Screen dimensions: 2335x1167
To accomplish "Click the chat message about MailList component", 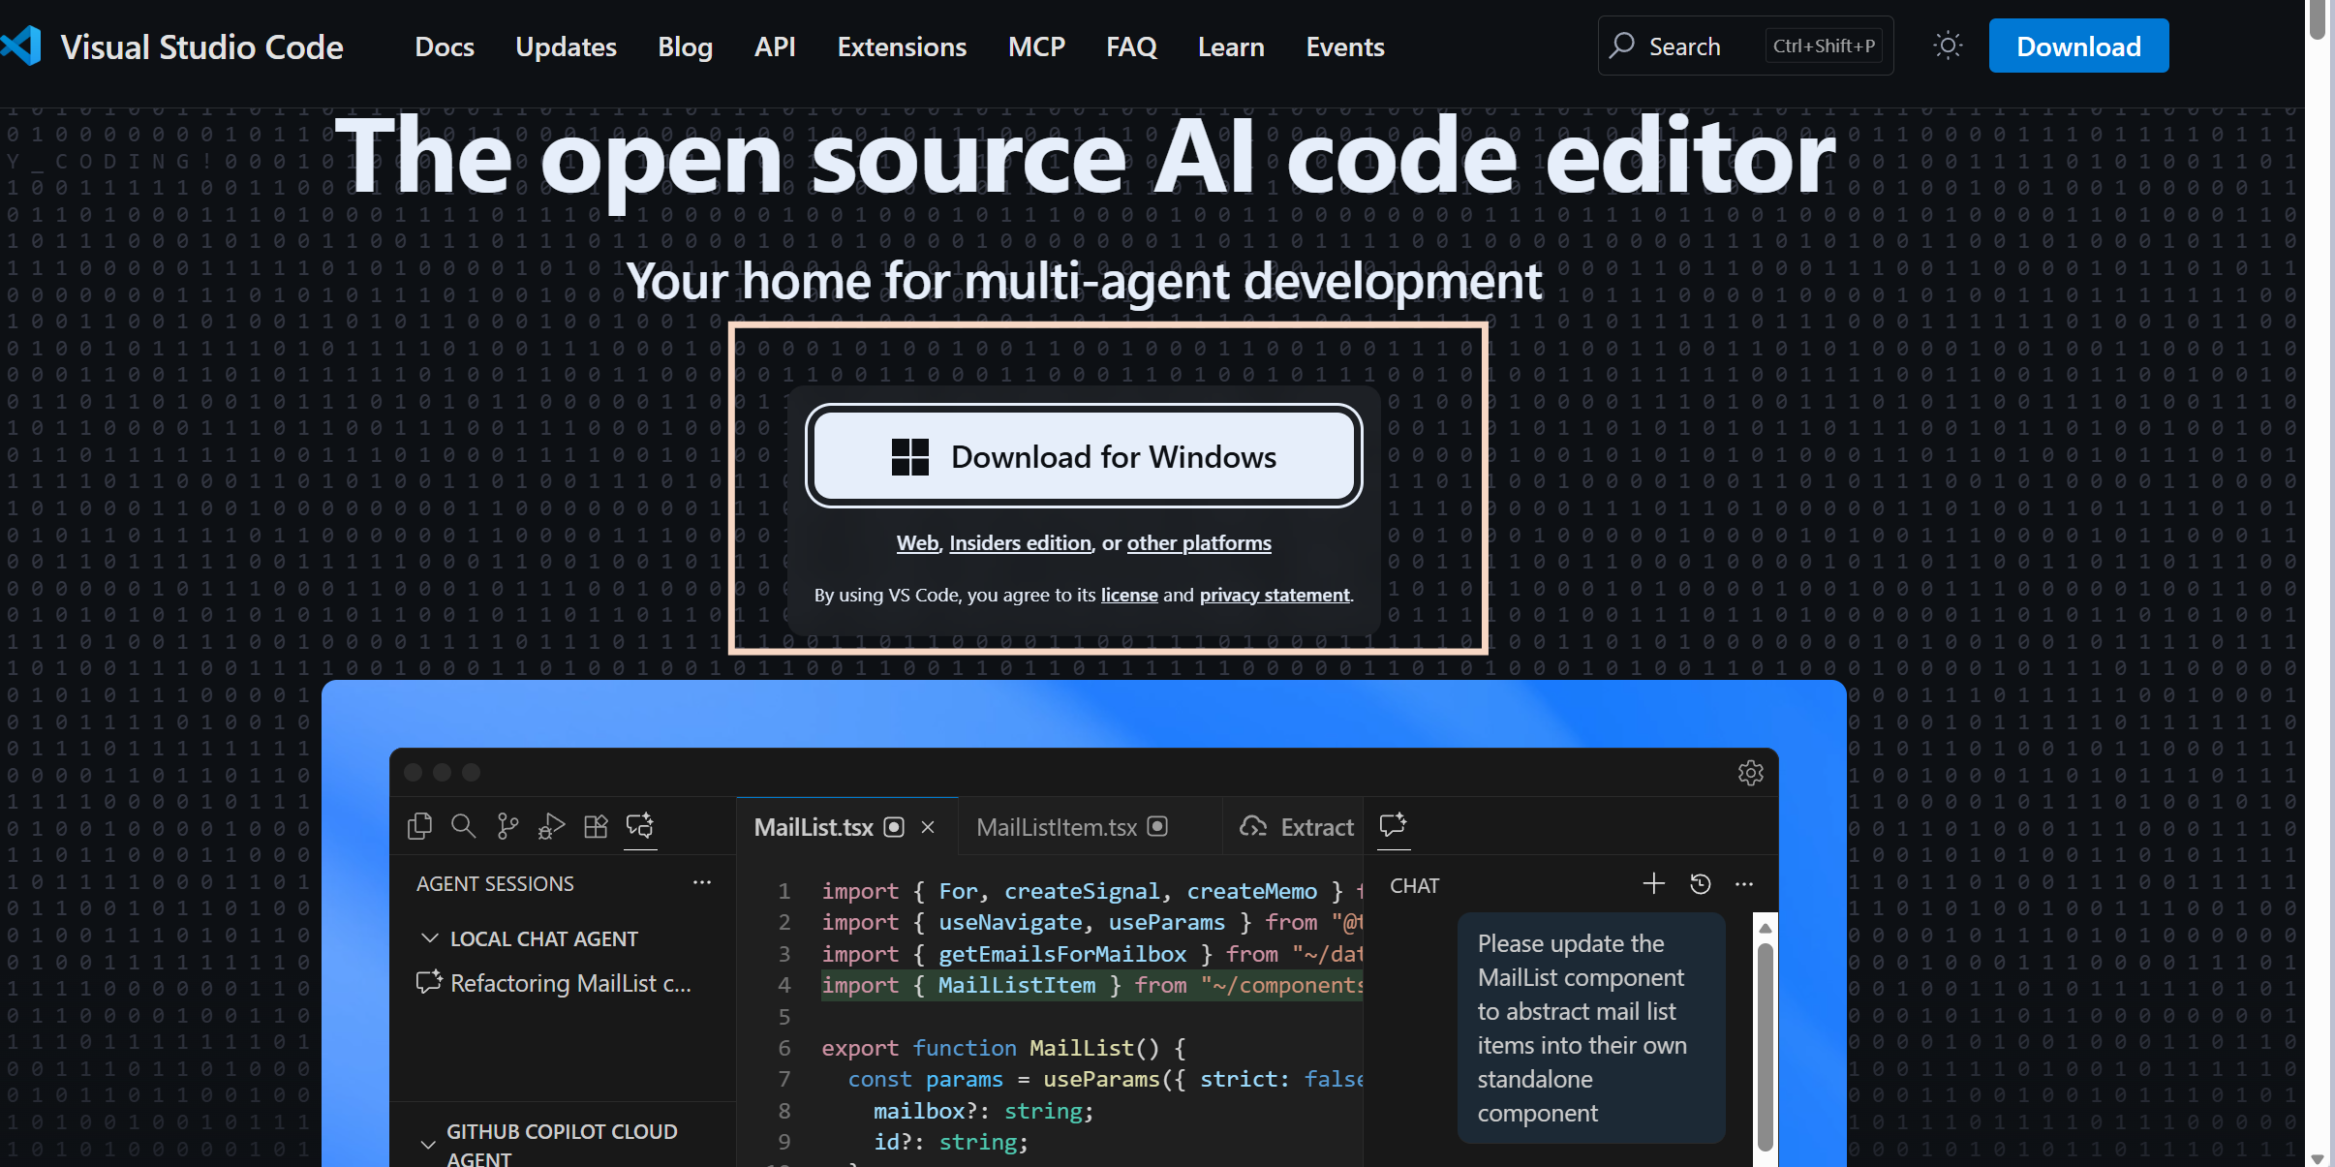I will (1591, 1028).
